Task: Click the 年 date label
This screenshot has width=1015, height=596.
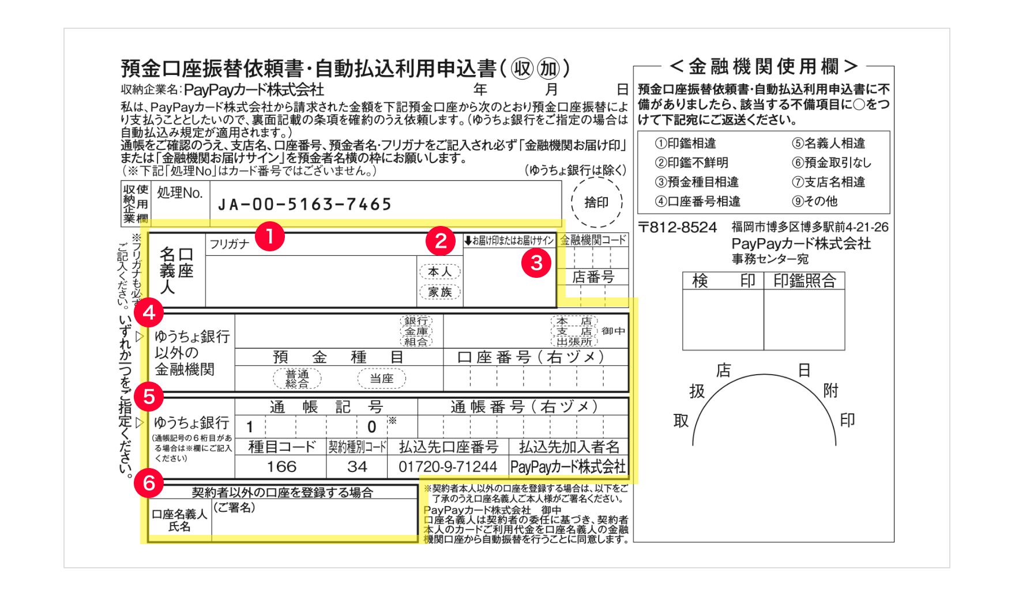Action: click(480, 89)
